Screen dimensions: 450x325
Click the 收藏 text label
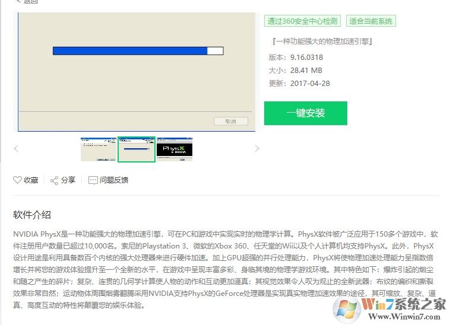pyautogui.click(x=31, y=180)
